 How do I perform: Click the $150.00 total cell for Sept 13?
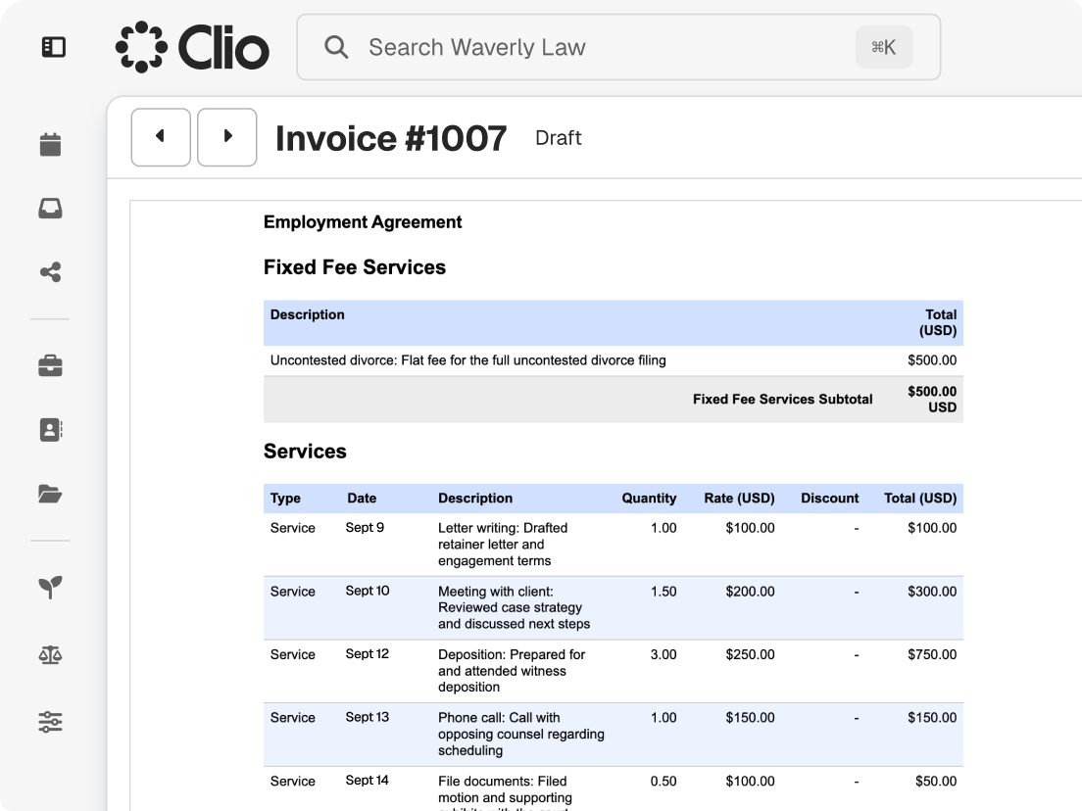[932, 718]
